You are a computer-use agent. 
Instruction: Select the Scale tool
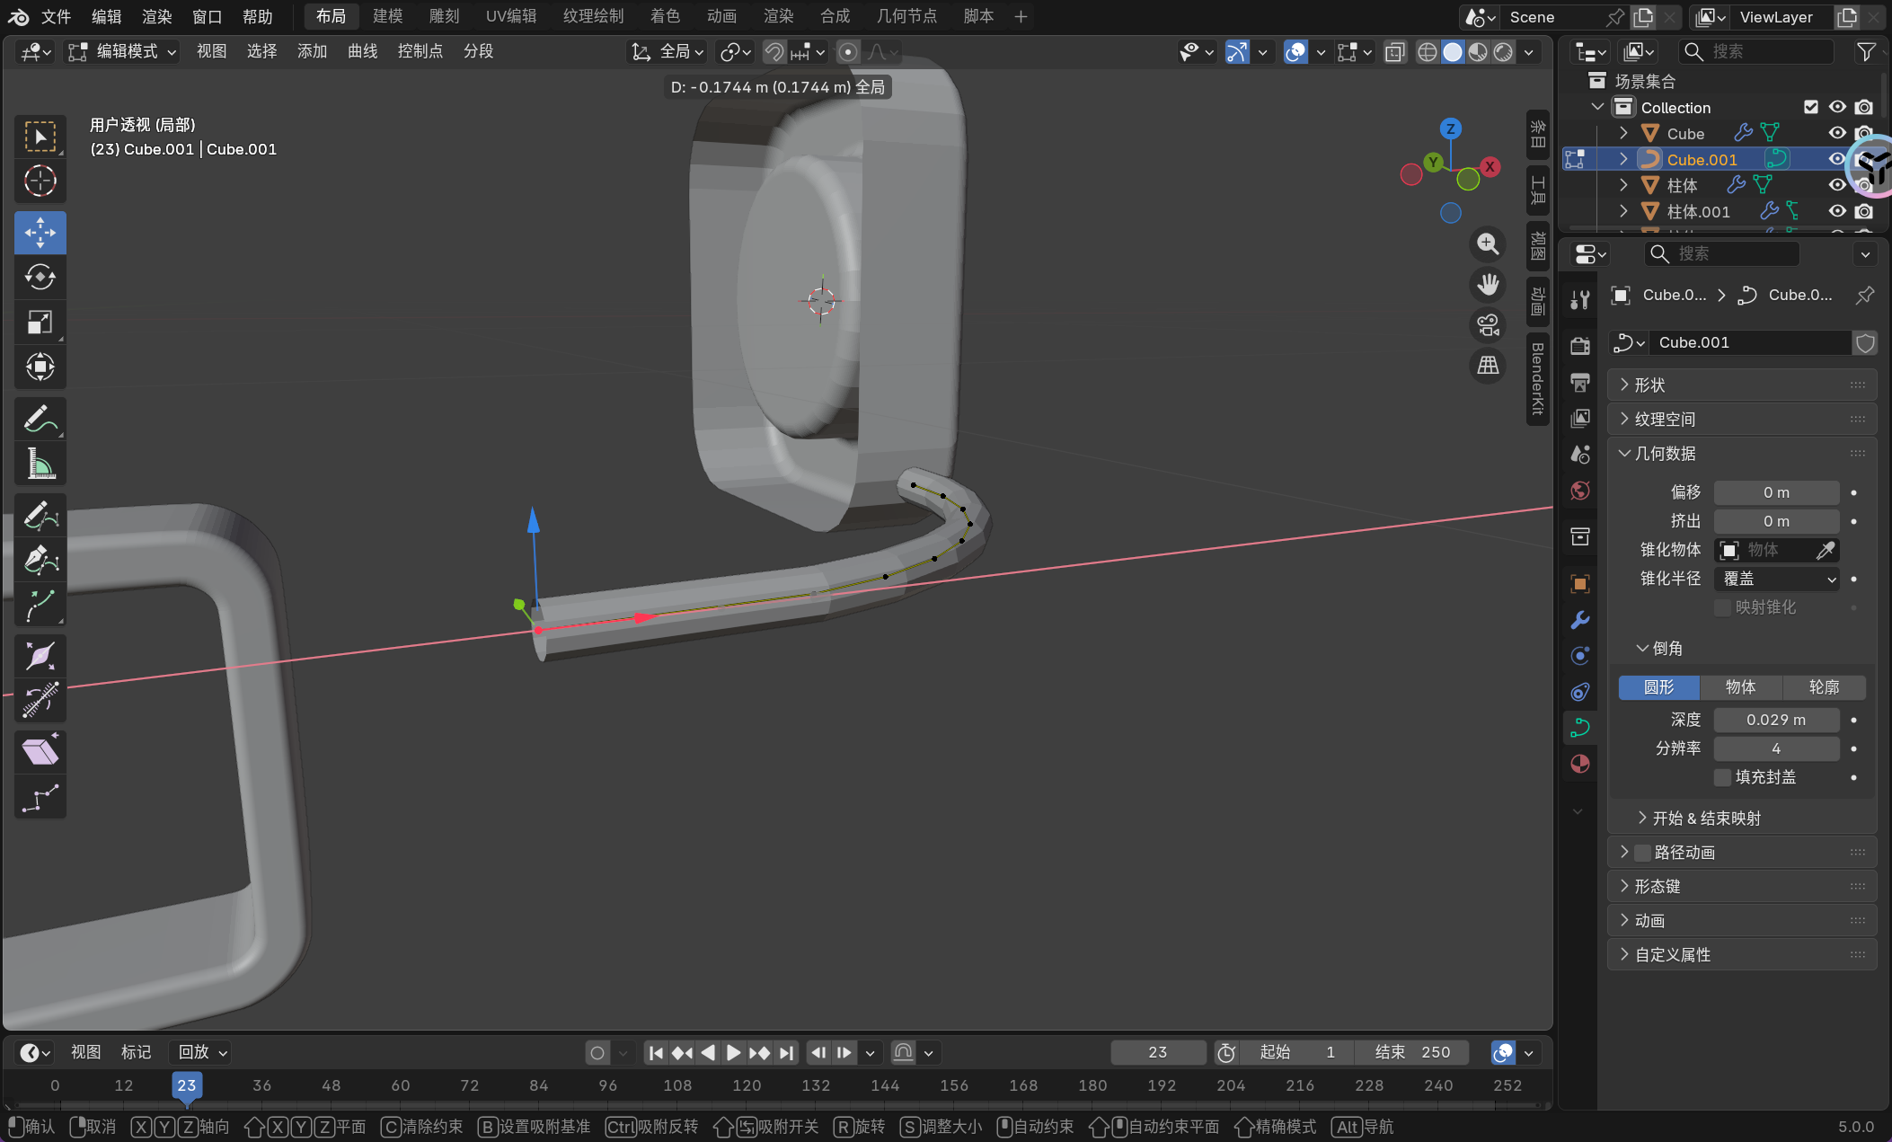click(x=40, y=322)
